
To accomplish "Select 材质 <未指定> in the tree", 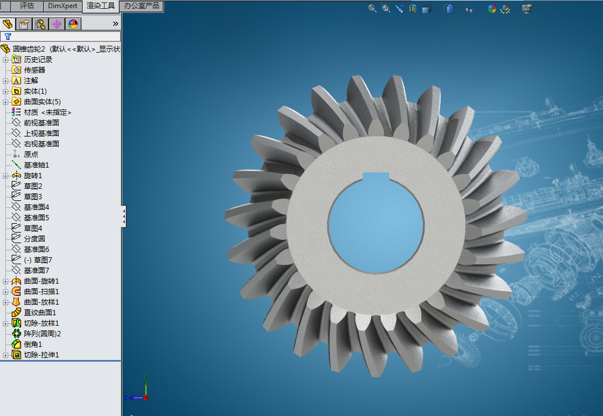I will click(x=42, y=112).
